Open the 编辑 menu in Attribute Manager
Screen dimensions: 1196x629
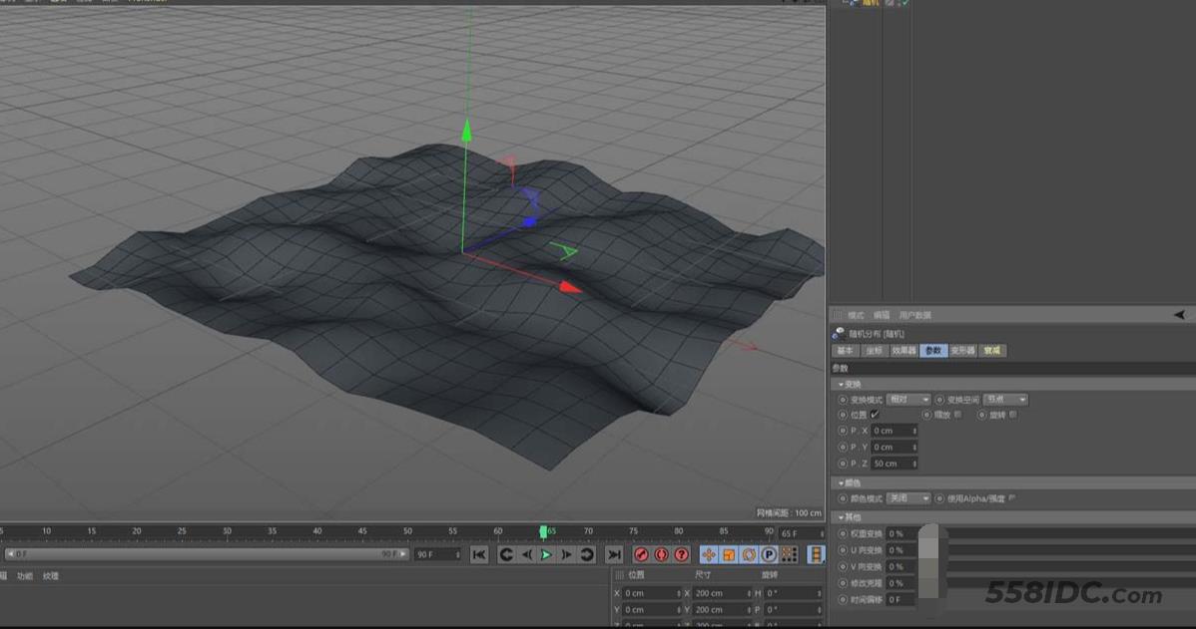pyautogui.click(x=881, y=315)
